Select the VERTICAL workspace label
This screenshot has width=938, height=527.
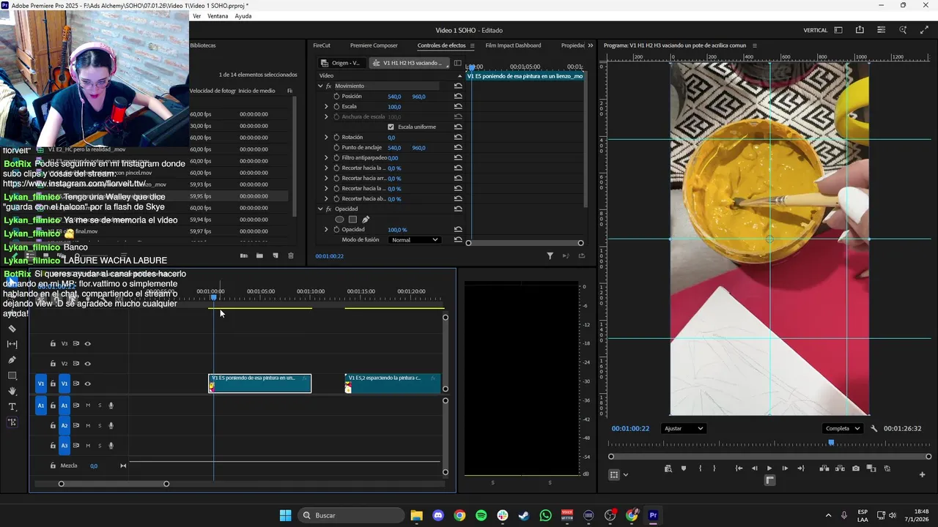(816, 30)
